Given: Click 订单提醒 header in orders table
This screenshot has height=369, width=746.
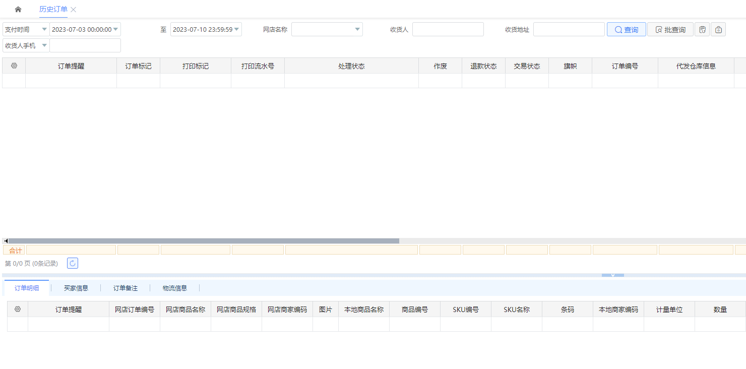Looking at the screenshot, I should tap(71, 66).
